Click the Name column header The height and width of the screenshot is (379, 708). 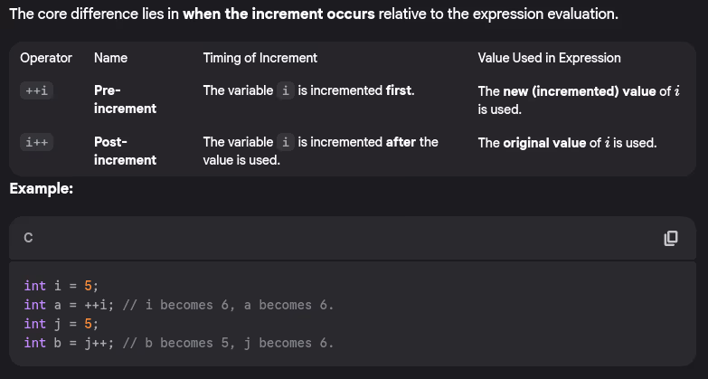(110, 58)
